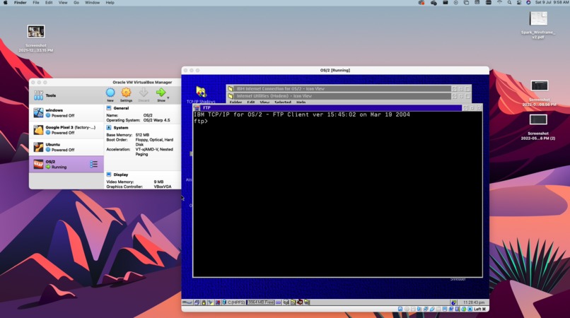The image size is (570, 318).
Task: Click the WarpCenter clock display
Action: pyautogui.click(x=474, y=302)
